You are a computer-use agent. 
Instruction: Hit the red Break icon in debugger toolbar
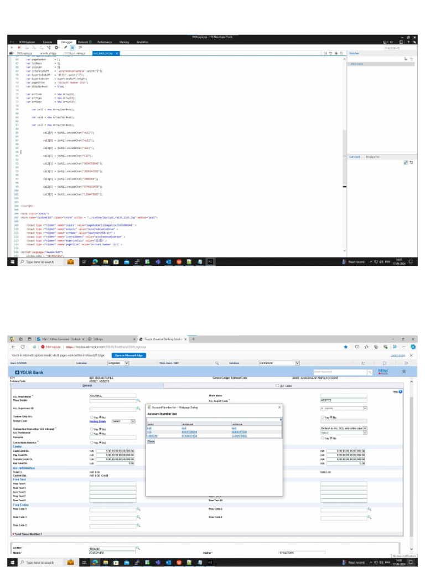(x=19, y=48)
